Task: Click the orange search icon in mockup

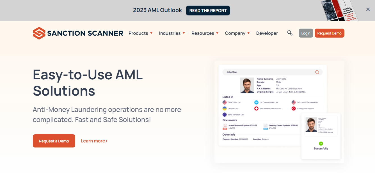Action: [317, 72]
